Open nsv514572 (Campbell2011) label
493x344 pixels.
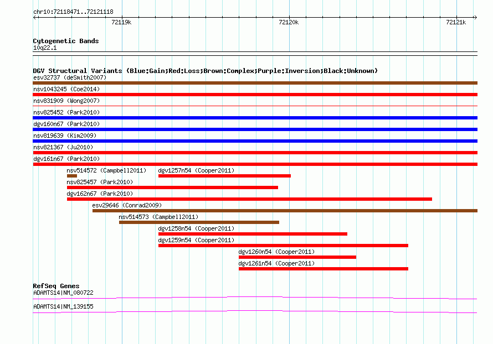(x=106, y=170)
